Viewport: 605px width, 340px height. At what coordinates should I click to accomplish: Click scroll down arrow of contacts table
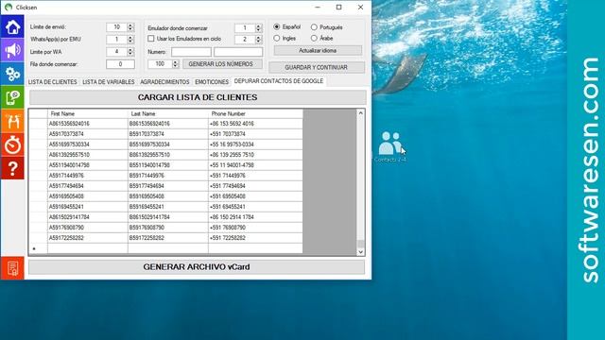360,252
